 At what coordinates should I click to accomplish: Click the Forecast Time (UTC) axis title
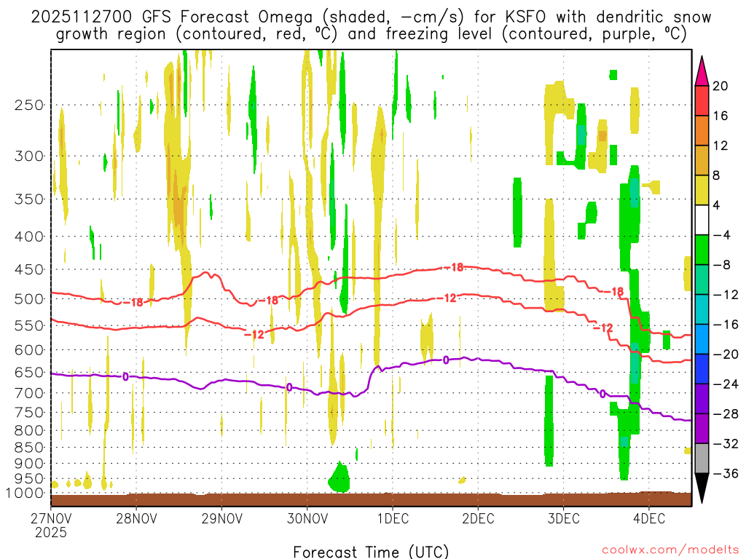pos(371,552)
